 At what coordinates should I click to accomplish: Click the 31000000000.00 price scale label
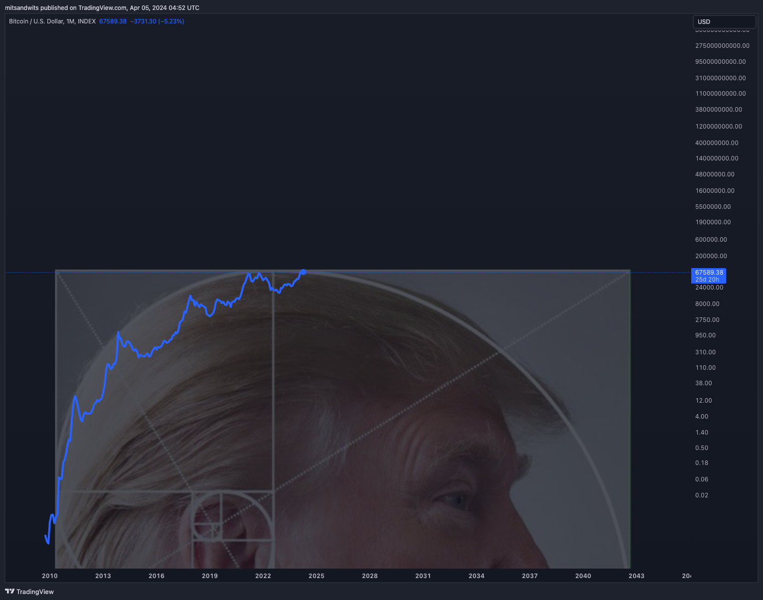pyautogui.click(x=721, y=78)
